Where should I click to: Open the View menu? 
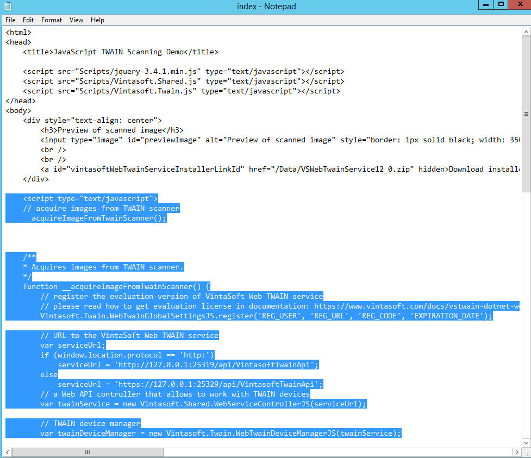tap(77, 20)
